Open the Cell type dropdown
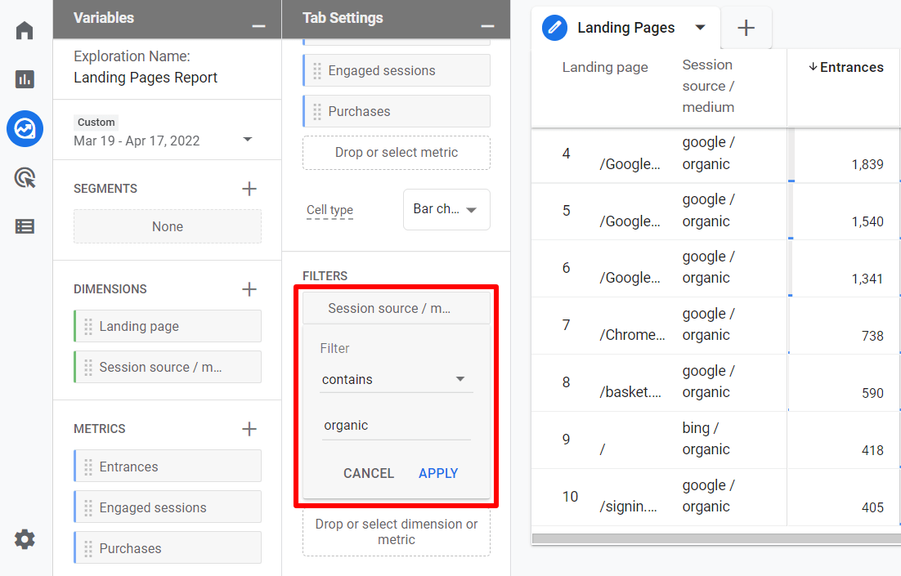 pyautogui.click(x=446, y=209)
